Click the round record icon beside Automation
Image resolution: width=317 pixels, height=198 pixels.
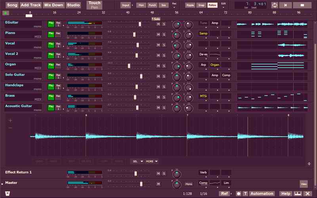click(x=239, y=194)
